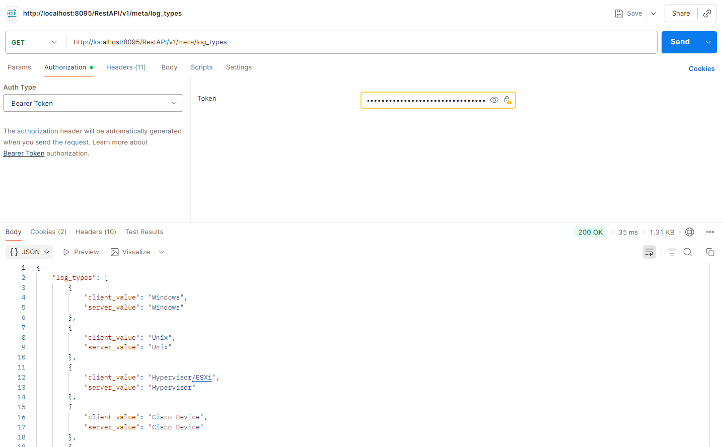The width and height of the screenshot is (723, 447).
Task: Open response Headers (10) tab
Action: (96, 232)
